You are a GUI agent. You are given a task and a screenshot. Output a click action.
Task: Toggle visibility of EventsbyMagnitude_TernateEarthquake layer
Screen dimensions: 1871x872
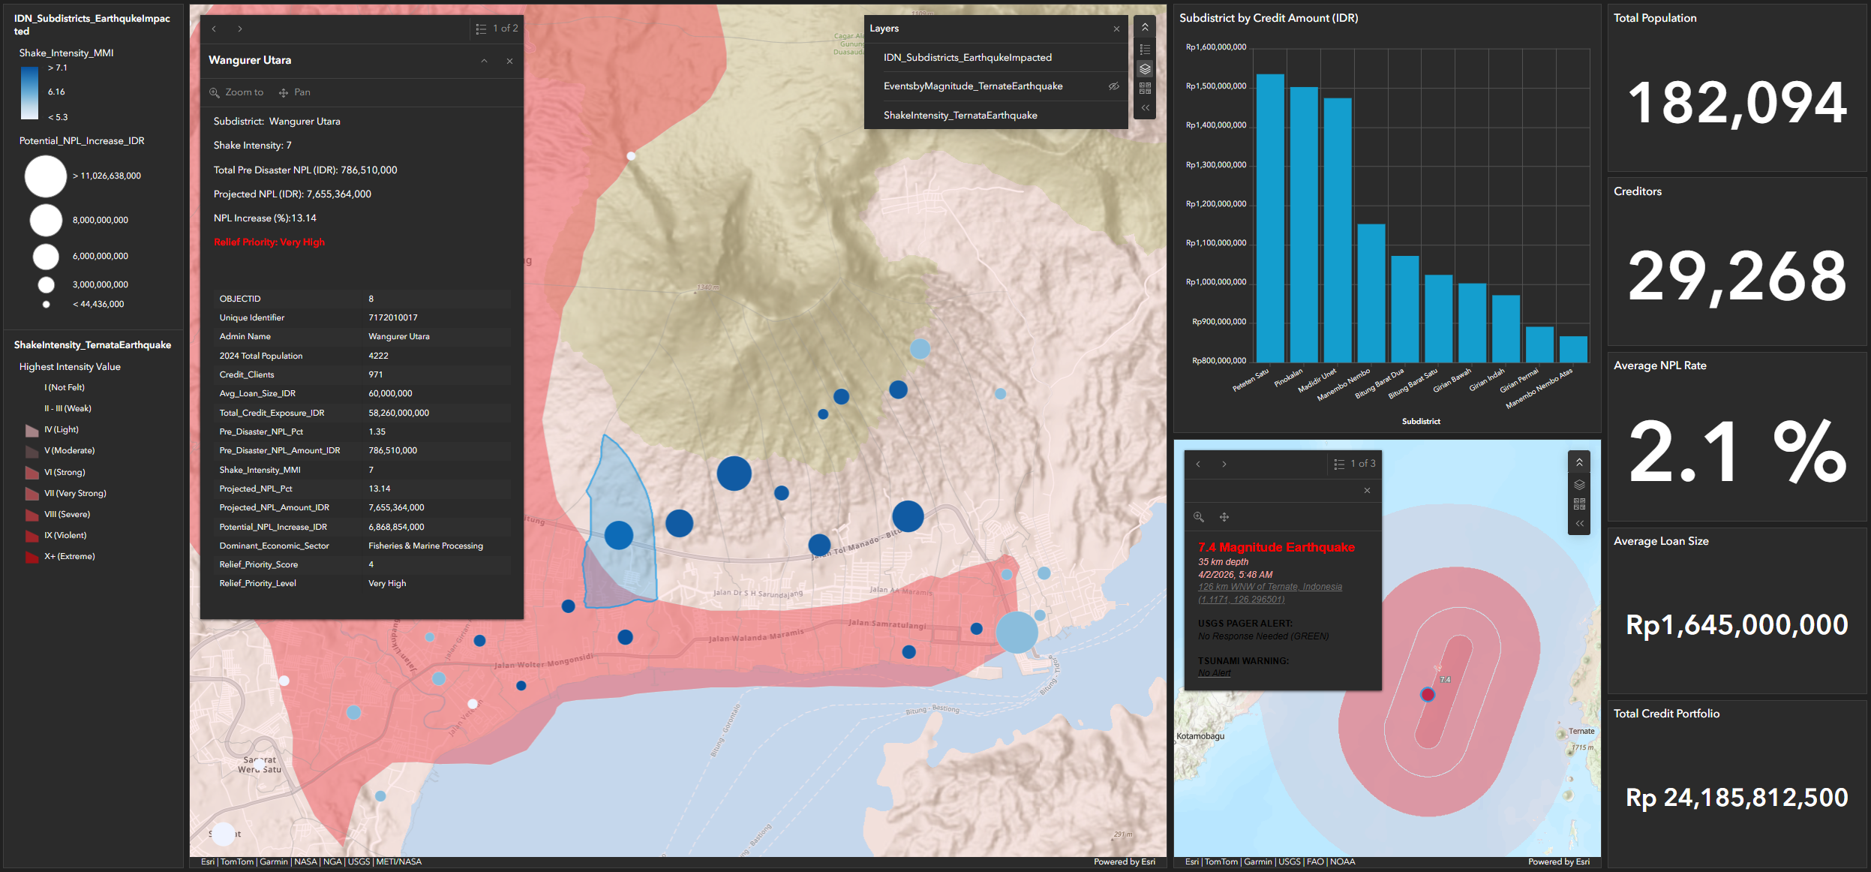pyautogui.click(x=1114, y=86)
